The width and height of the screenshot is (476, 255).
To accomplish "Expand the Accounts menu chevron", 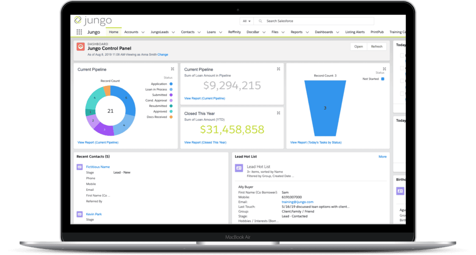I will tap(143, 32).
